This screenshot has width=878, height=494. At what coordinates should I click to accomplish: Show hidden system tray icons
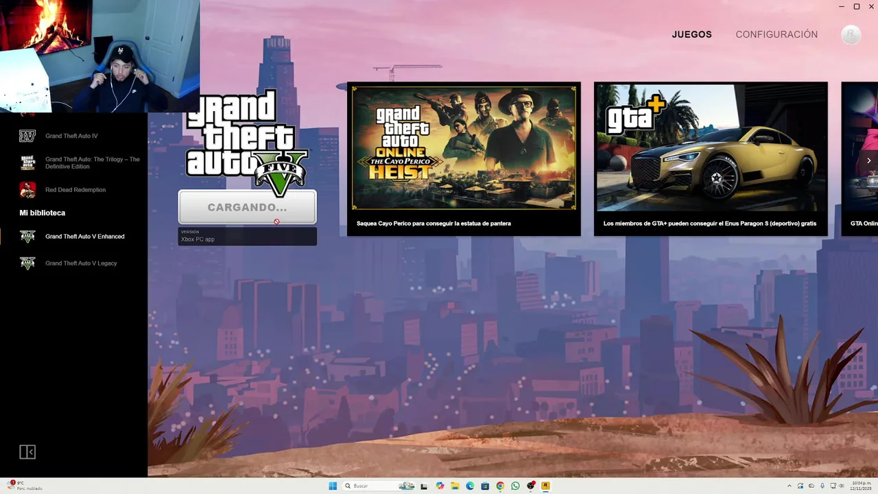tap(790, 486)
